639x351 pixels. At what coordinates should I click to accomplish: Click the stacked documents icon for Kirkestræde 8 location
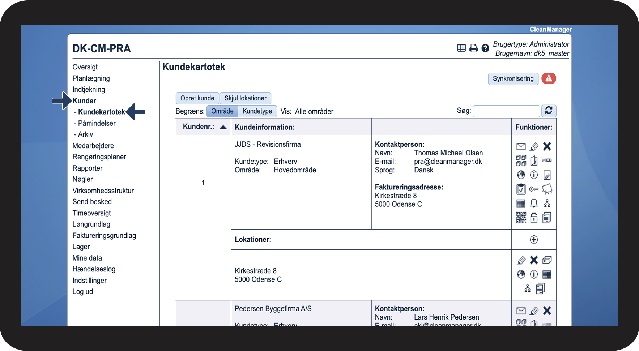pyautogui.click(x=540, y=288)
